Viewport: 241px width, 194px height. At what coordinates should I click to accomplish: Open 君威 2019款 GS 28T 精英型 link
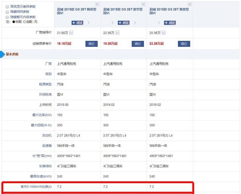(76, 11)
